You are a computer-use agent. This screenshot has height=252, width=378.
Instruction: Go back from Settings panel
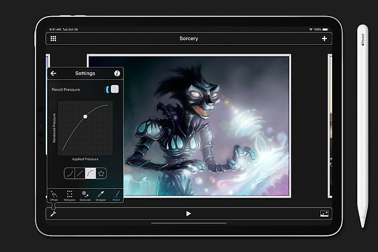pos(53,73)
